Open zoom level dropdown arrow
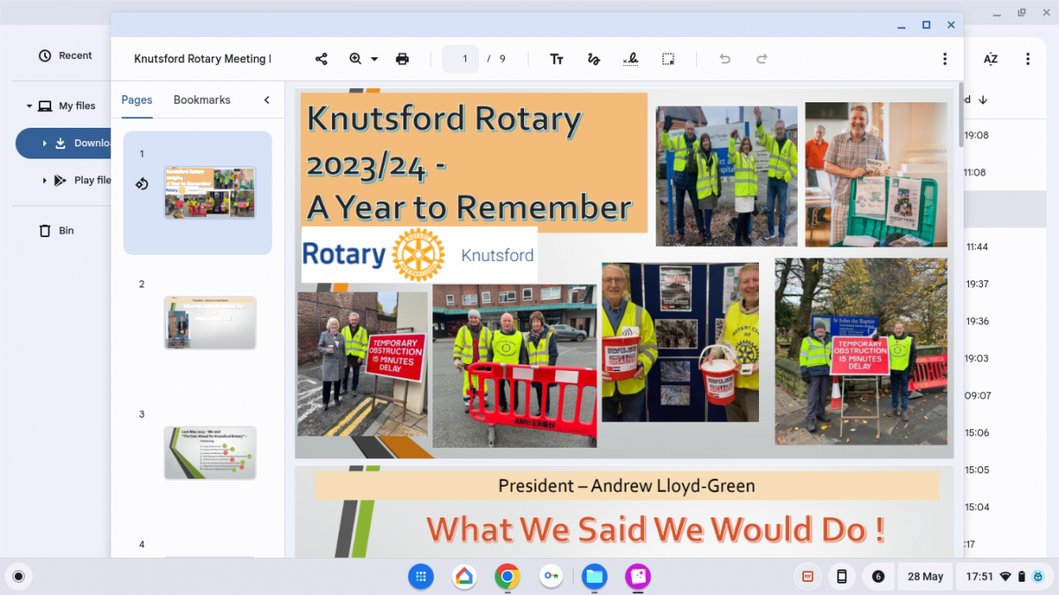1059x595 pixels. coord(374,59)
